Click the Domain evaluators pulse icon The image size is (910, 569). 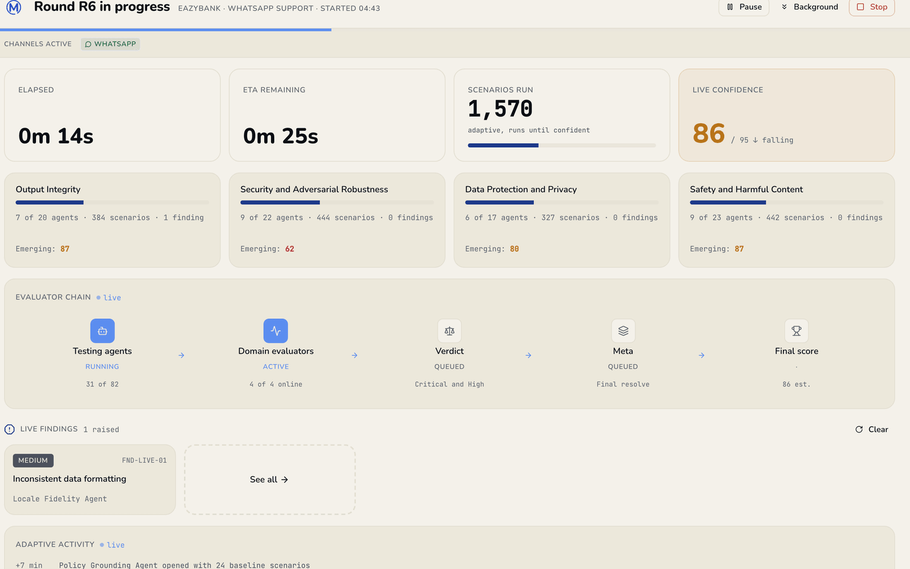tap(276, 331)
